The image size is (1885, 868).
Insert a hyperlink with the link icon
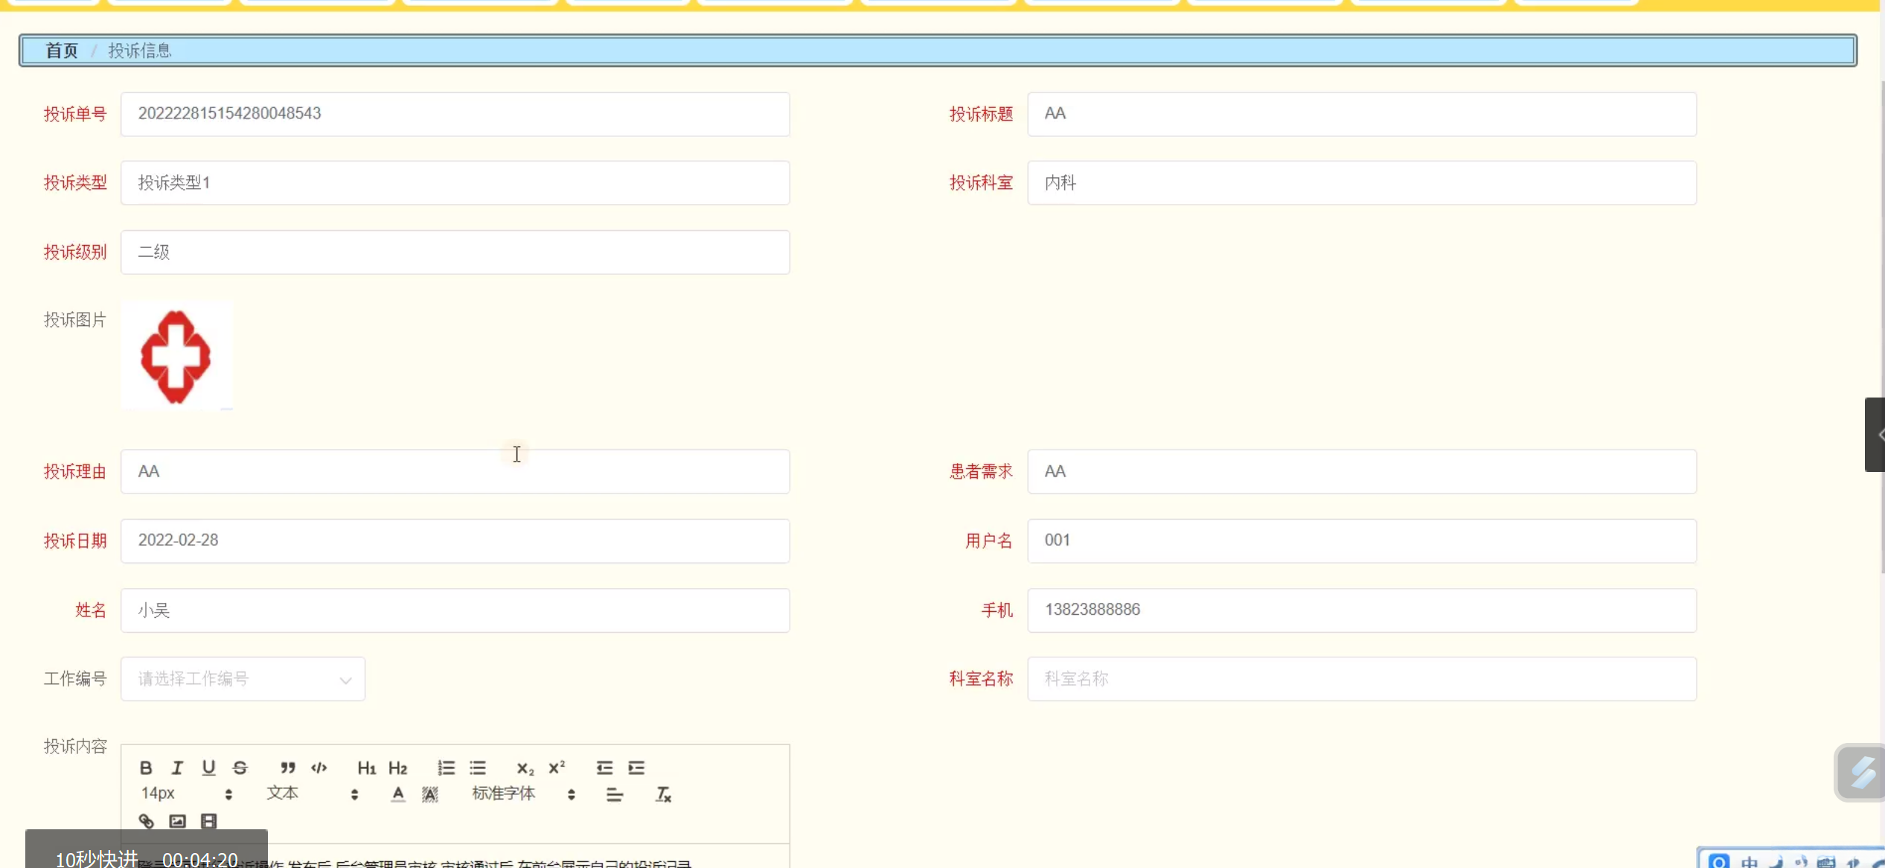pyautogui.click(x=146, y=821)
